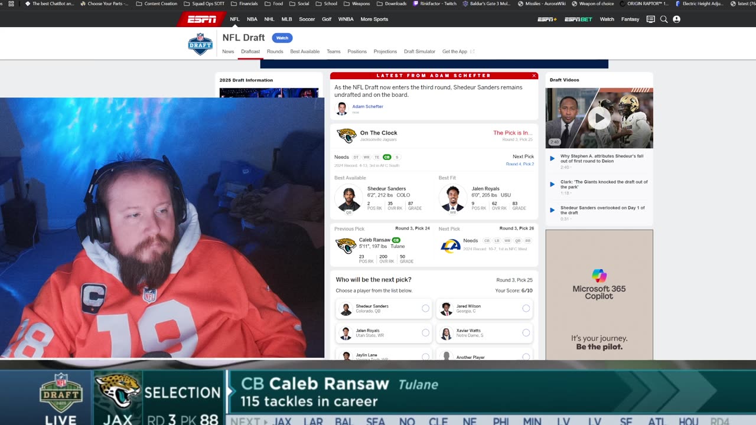Screen dimensions: 756x425
Task: Click play icon for 'Shedeur Sanders overlooked' video
Action: pos(552,210)
